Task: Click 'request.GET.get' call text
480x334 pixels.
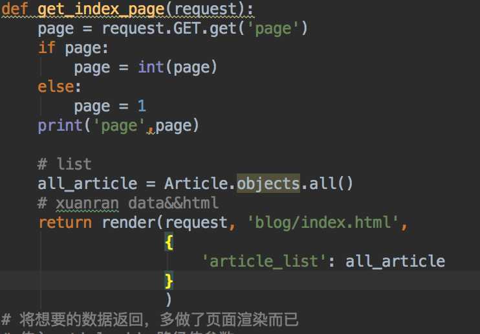Action: tap(169, 28)
